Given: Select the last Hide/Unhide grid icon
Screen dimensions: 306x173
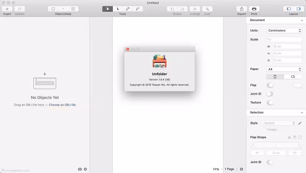Looking at the screenshot, I should 73,9.
